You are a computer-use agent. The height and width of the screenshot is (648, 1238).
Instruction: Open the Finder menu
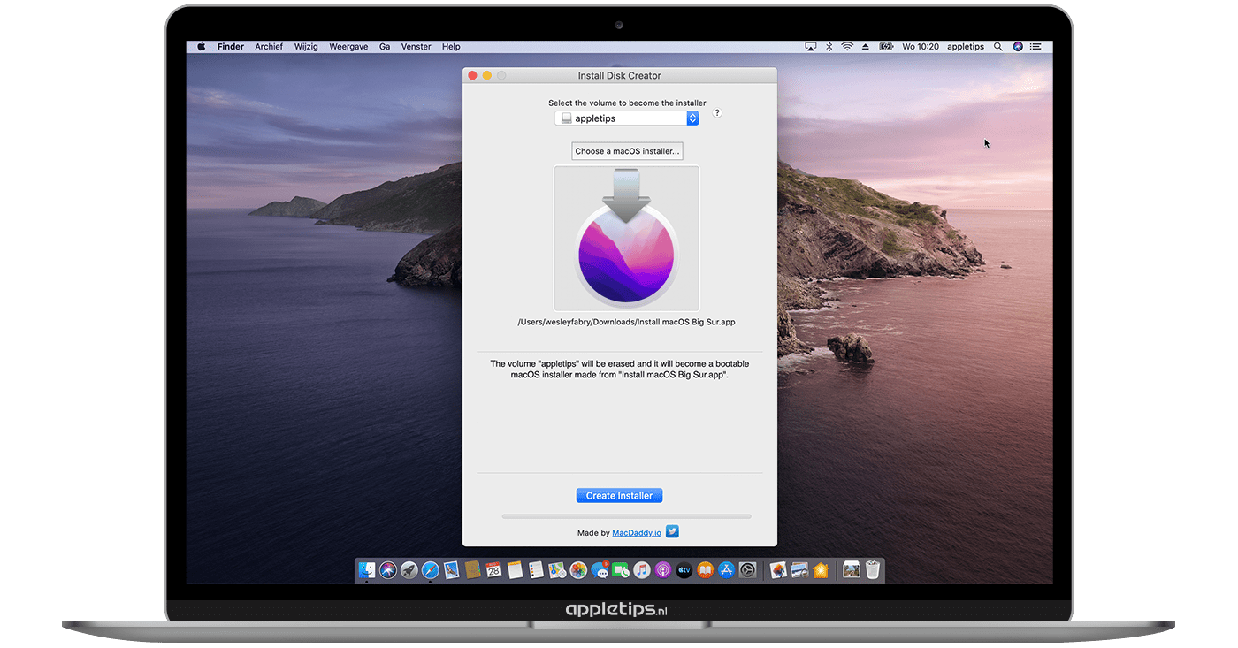pyautogui.click(x=231, y=47)
